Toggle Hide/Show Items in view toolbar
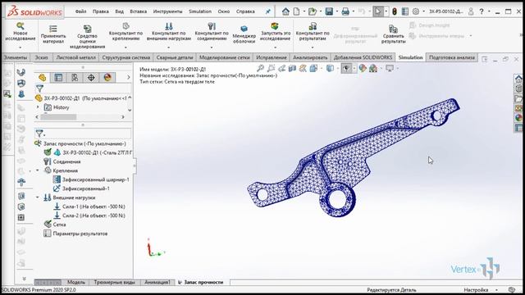Viewport: 525px width, 295px height. point(346,69)
